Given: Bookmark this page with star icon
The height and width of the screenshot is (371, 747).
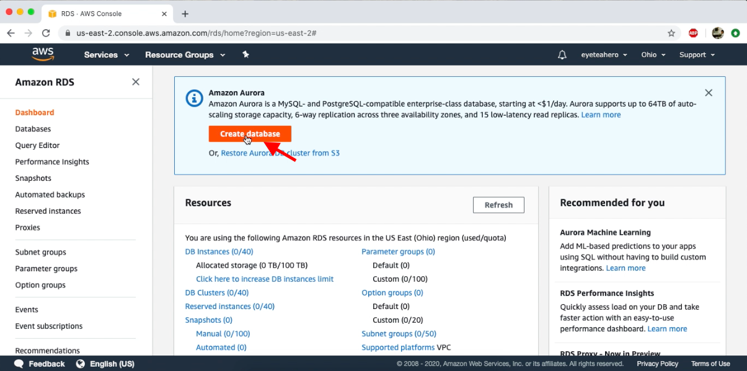Looking at the screenshot, I should (671, 33).
